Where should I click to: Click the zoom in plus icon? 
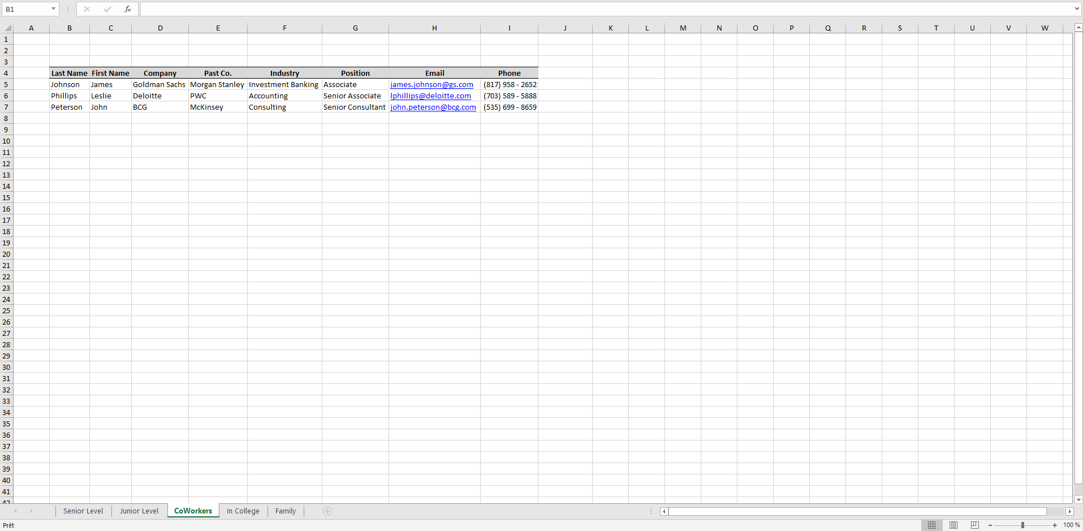[1055, 525]
